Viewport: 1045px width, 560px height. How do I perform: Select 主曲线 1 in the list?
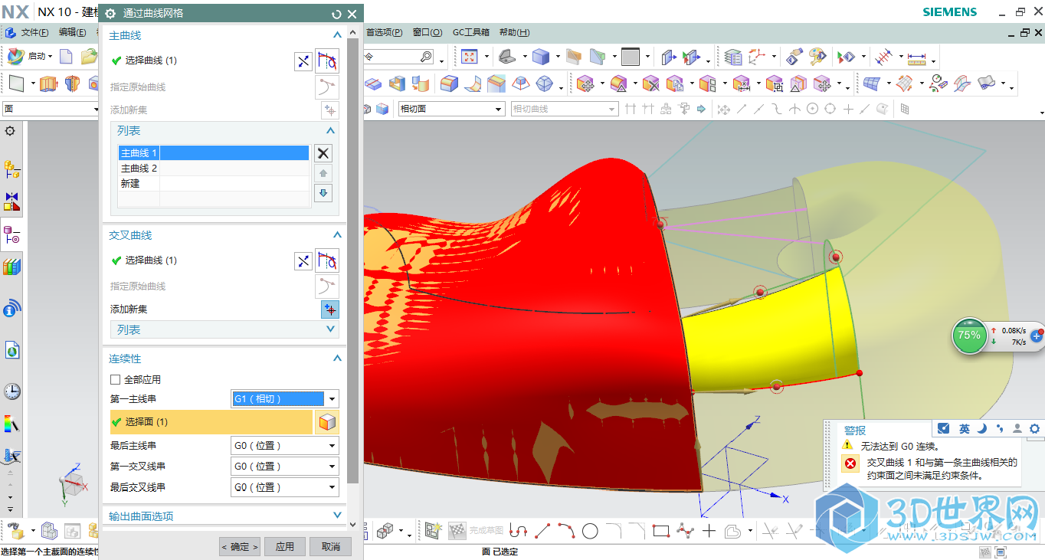point(214,153)
